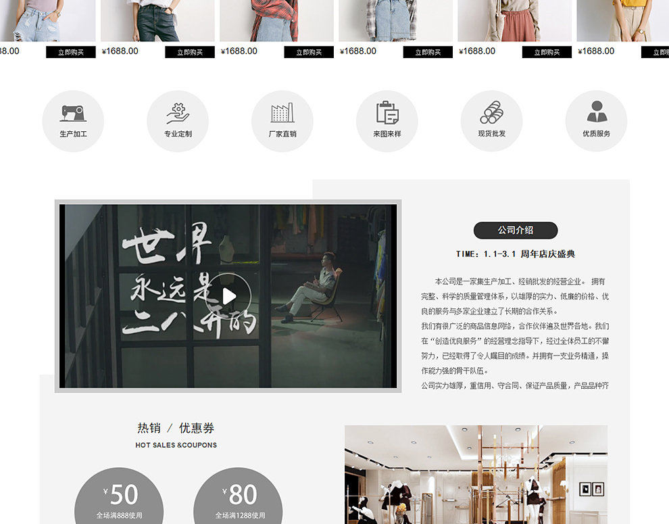Open the 厂家直销 factory icon
The image size is (669, 524).
point(282,121)
